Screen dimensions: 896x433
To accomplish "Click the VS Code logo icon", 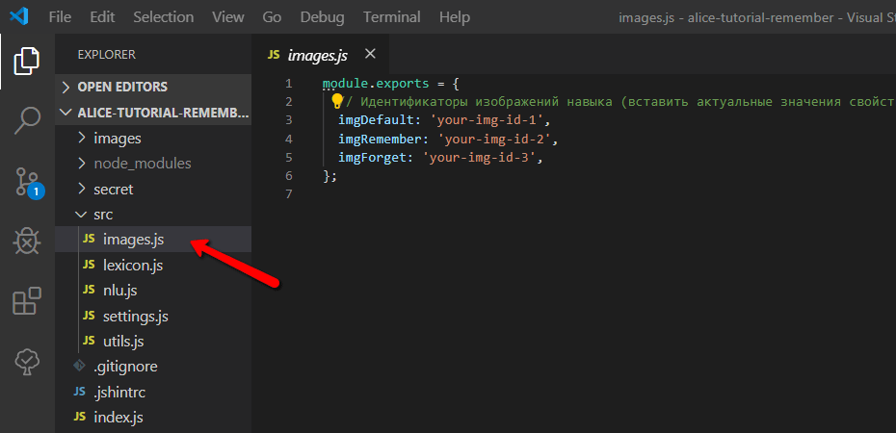I will pyautogui.click(x=19, y=17).
